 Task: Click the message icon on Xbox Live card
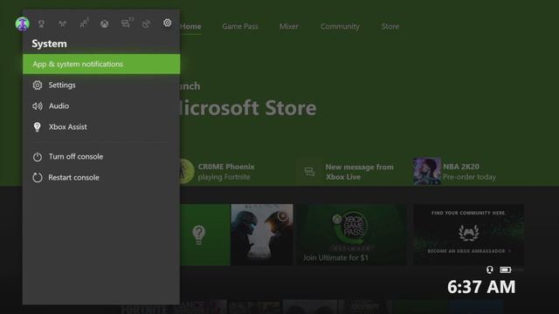tap(309, 172)
